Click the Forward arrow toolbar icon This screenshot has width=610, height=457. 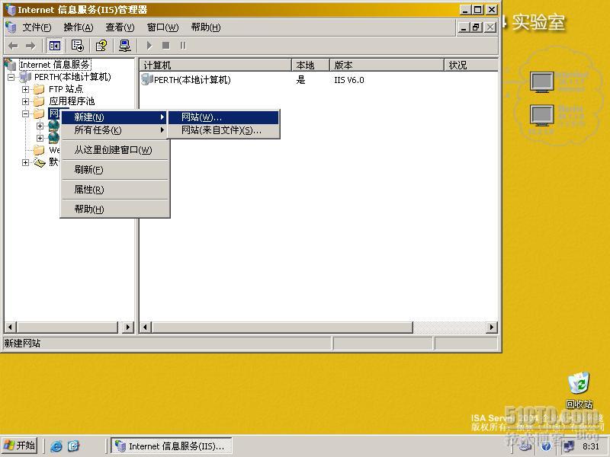click(x=30, y=46)
